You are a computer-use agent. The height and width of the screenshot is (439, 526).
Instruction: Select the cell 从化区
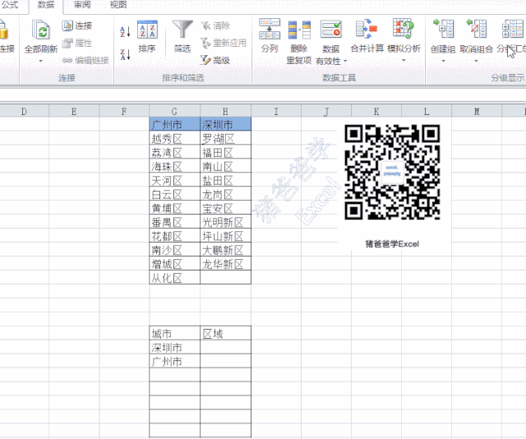(x=174, y=278)
